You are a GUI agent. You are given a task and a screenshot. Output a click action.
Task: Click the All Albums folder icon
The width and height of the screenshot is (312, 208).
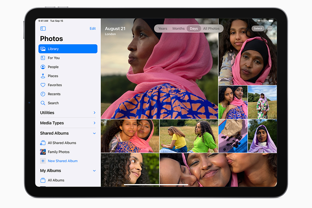click(x=43, y=180)
